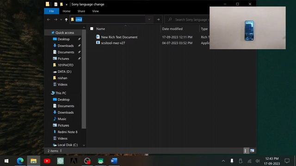Image resolution: width=296 pixels, height=166 pixels.
Task: Open Videos under This PC
Action: coord(62,138)
